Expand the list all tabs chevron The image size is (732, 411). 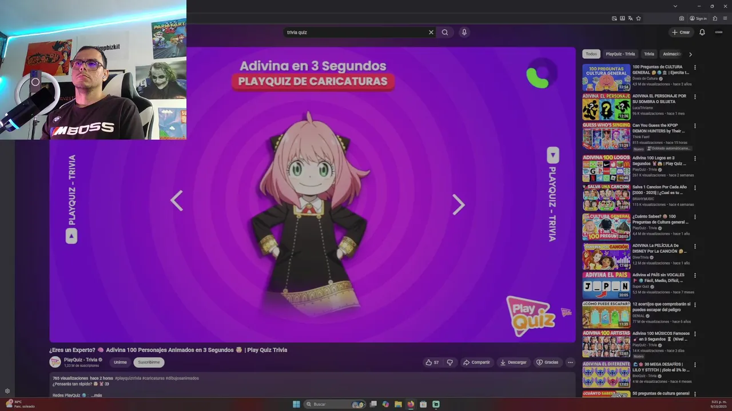tap(675, 6)
